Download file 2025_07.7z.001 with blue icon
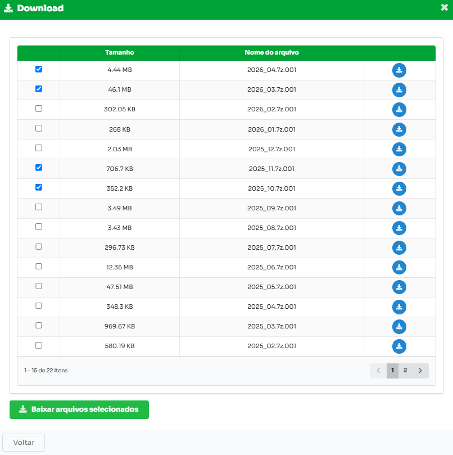 pyautogui.click(x=399, y=248)
